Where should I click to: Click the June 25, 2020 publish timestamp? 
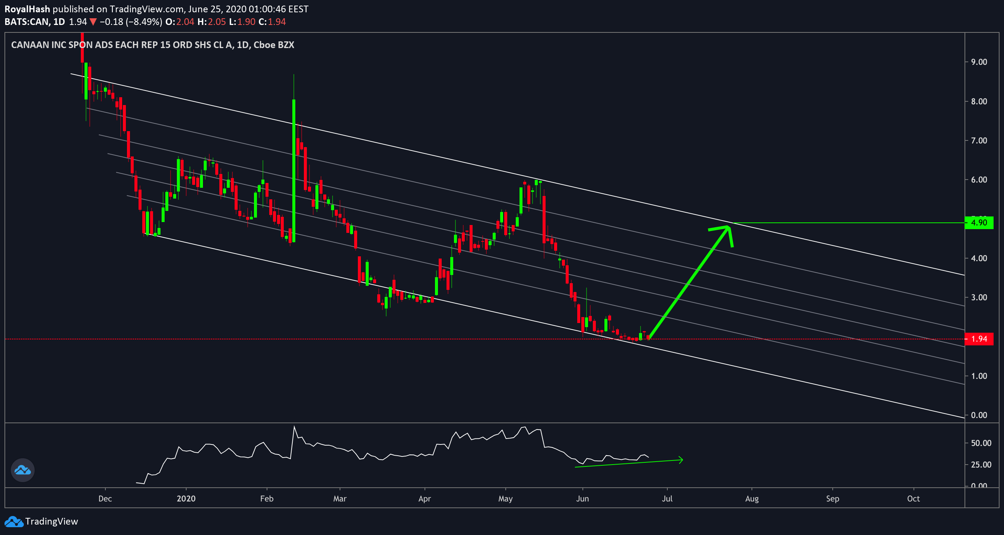tap(248, 9)
